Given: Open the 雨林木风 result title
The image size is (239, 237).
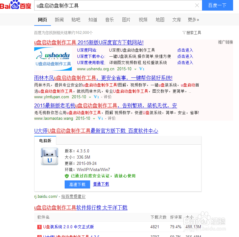Looking at the screenshot, I should (103, 78).
